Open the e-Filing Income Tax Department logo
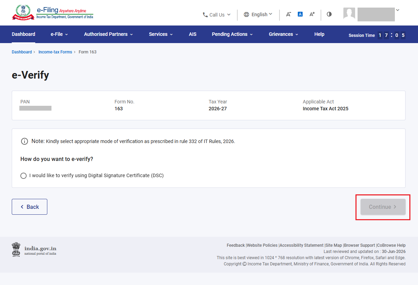 click(53, 12)
